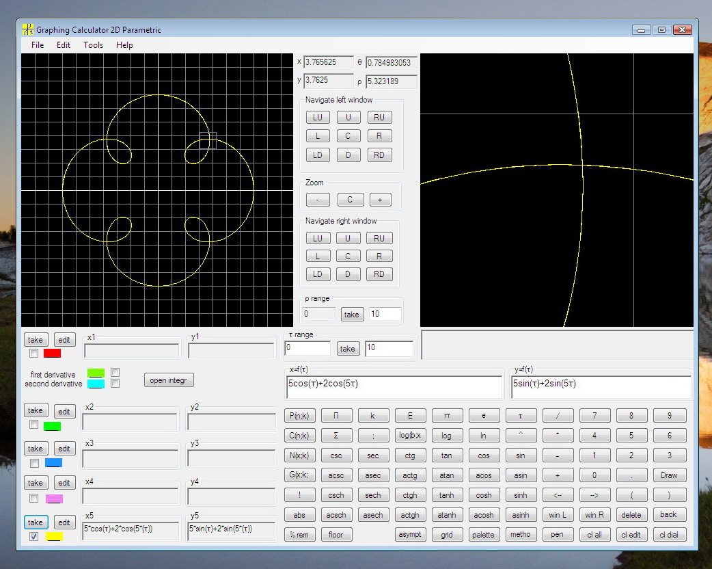Click the Π product key
712x569 pixels.
click(336, 415)
